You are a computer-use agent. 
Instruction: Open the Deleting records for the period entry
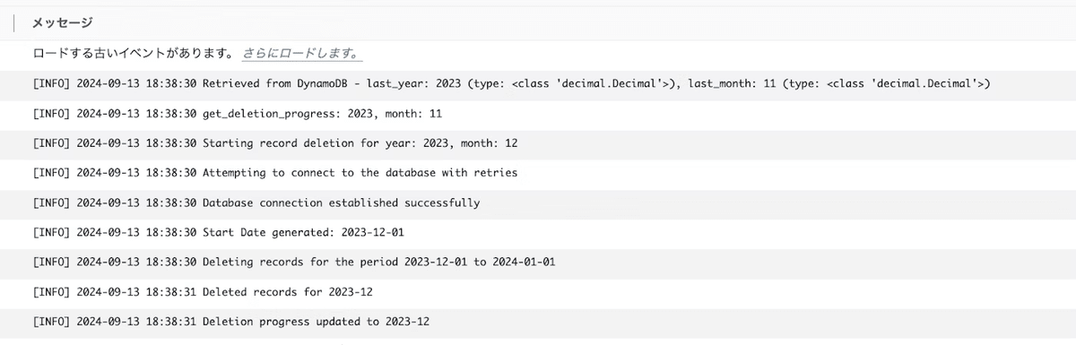538,262
